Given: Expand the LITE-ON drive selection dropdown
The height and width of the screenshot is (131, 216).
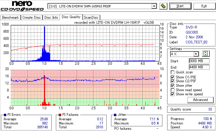Looking at the screenshot, I should tap(154, 6).
